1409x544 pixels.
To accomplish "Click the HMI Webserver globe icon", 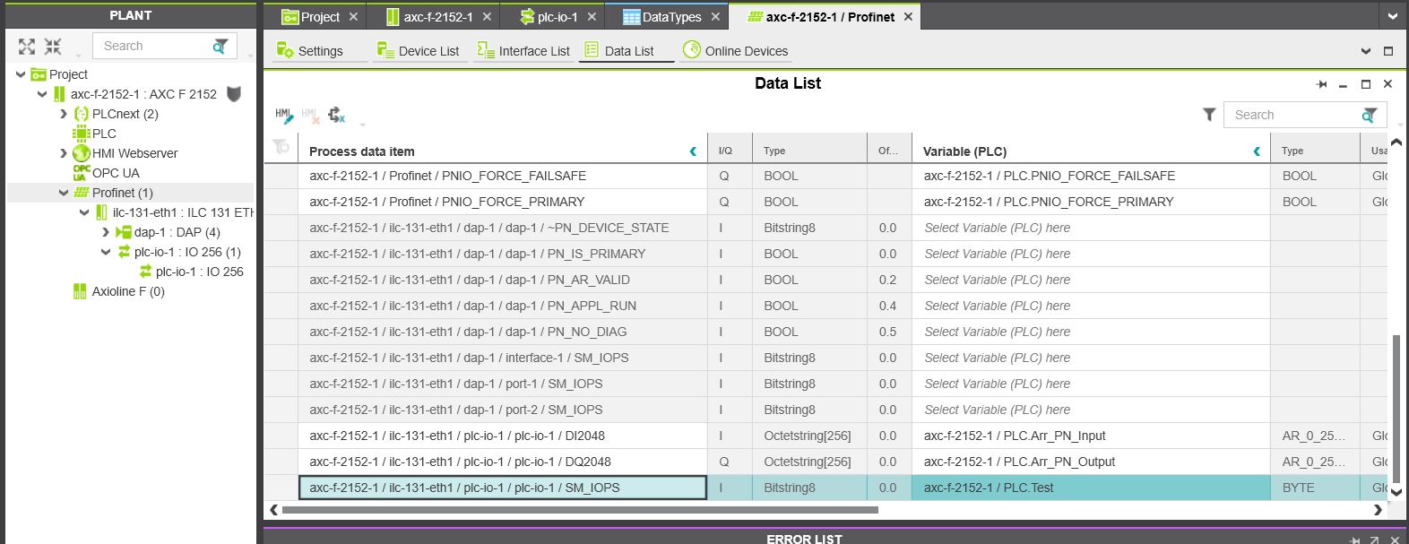I will (x=82, y=153).
